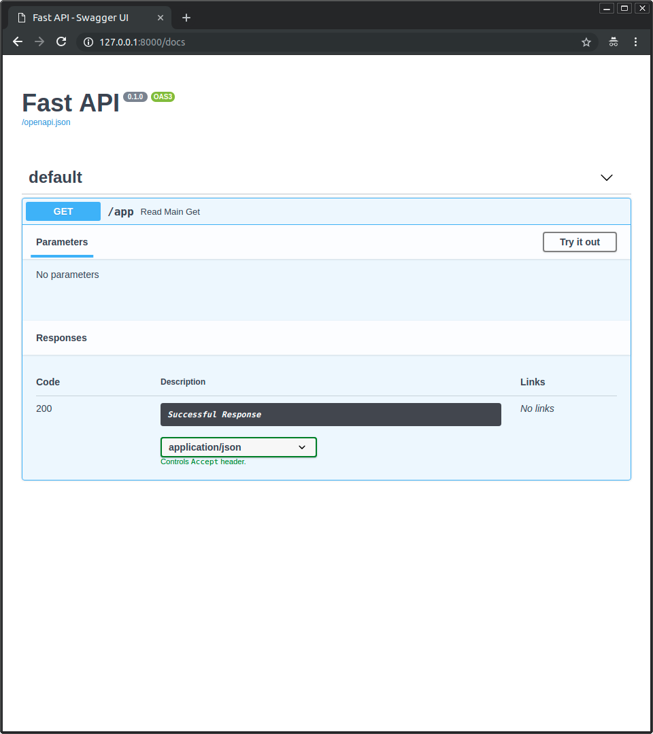Open the browser extensions icon
This screenshot has width=653, height=734.
[613, 41]
